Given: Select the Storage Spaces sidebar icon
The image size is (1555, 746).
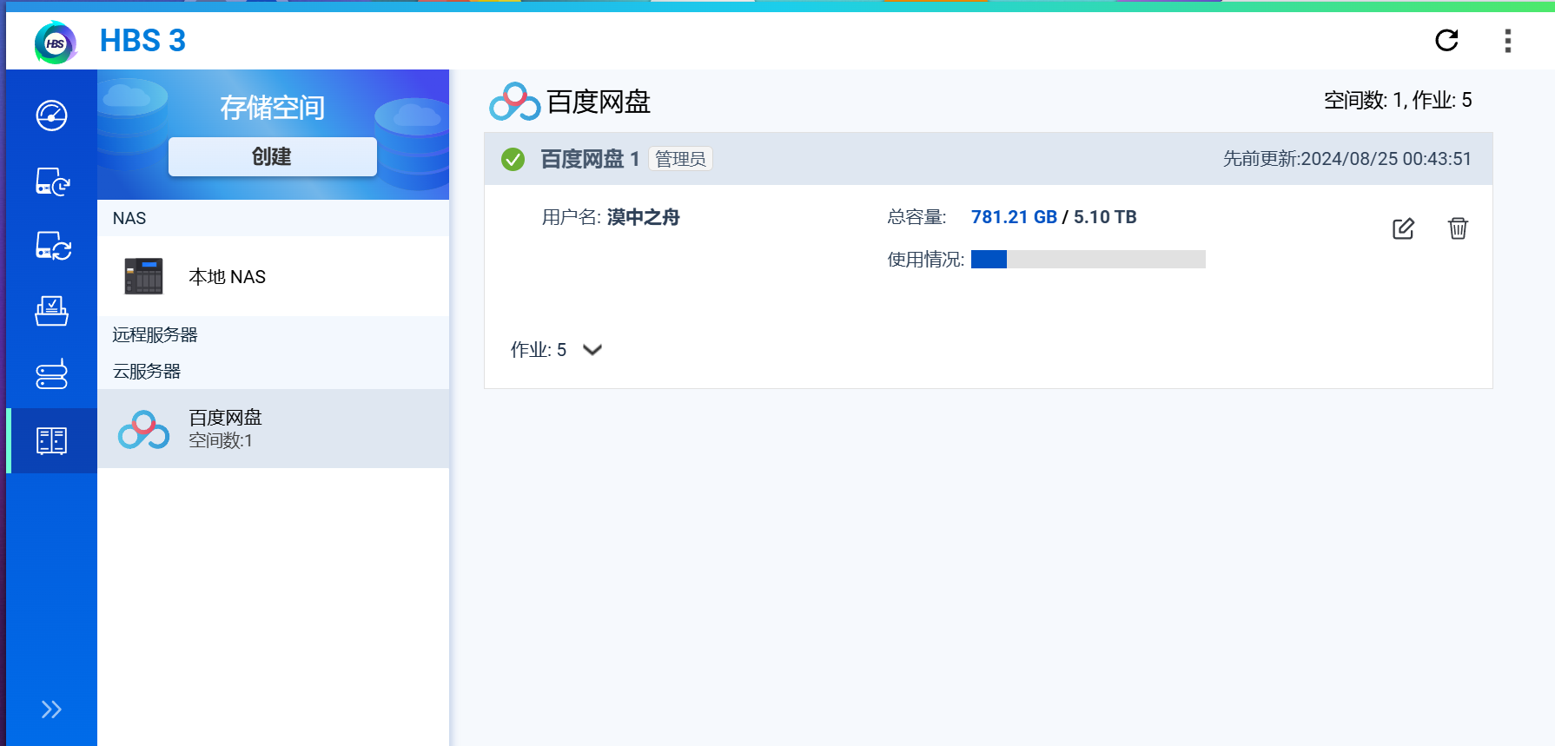Looking at the screenshot, I should (x=51, y=440).
